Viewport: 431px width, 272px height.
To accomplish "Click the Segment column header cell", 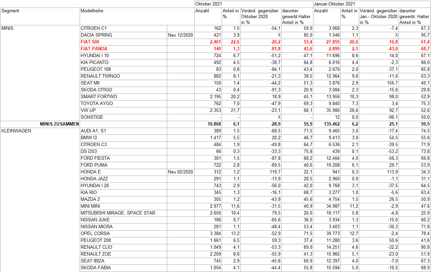I will coord(10,11).
